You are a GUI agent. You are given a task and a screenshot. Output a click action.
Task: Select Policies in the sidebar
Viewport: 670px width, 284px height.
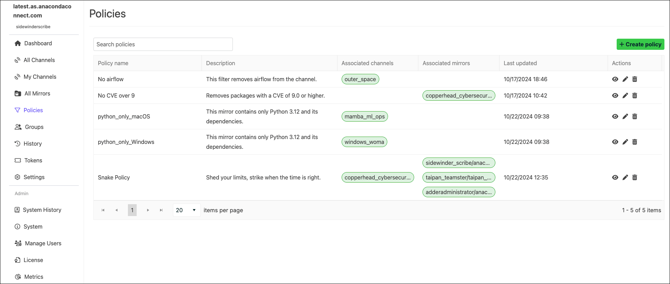point(29,110)
